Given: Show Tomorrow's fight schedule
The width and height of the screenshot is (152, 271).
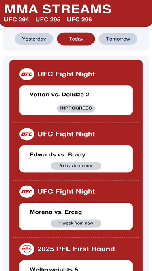Looking at the screenshot, I should coord(118,39).
